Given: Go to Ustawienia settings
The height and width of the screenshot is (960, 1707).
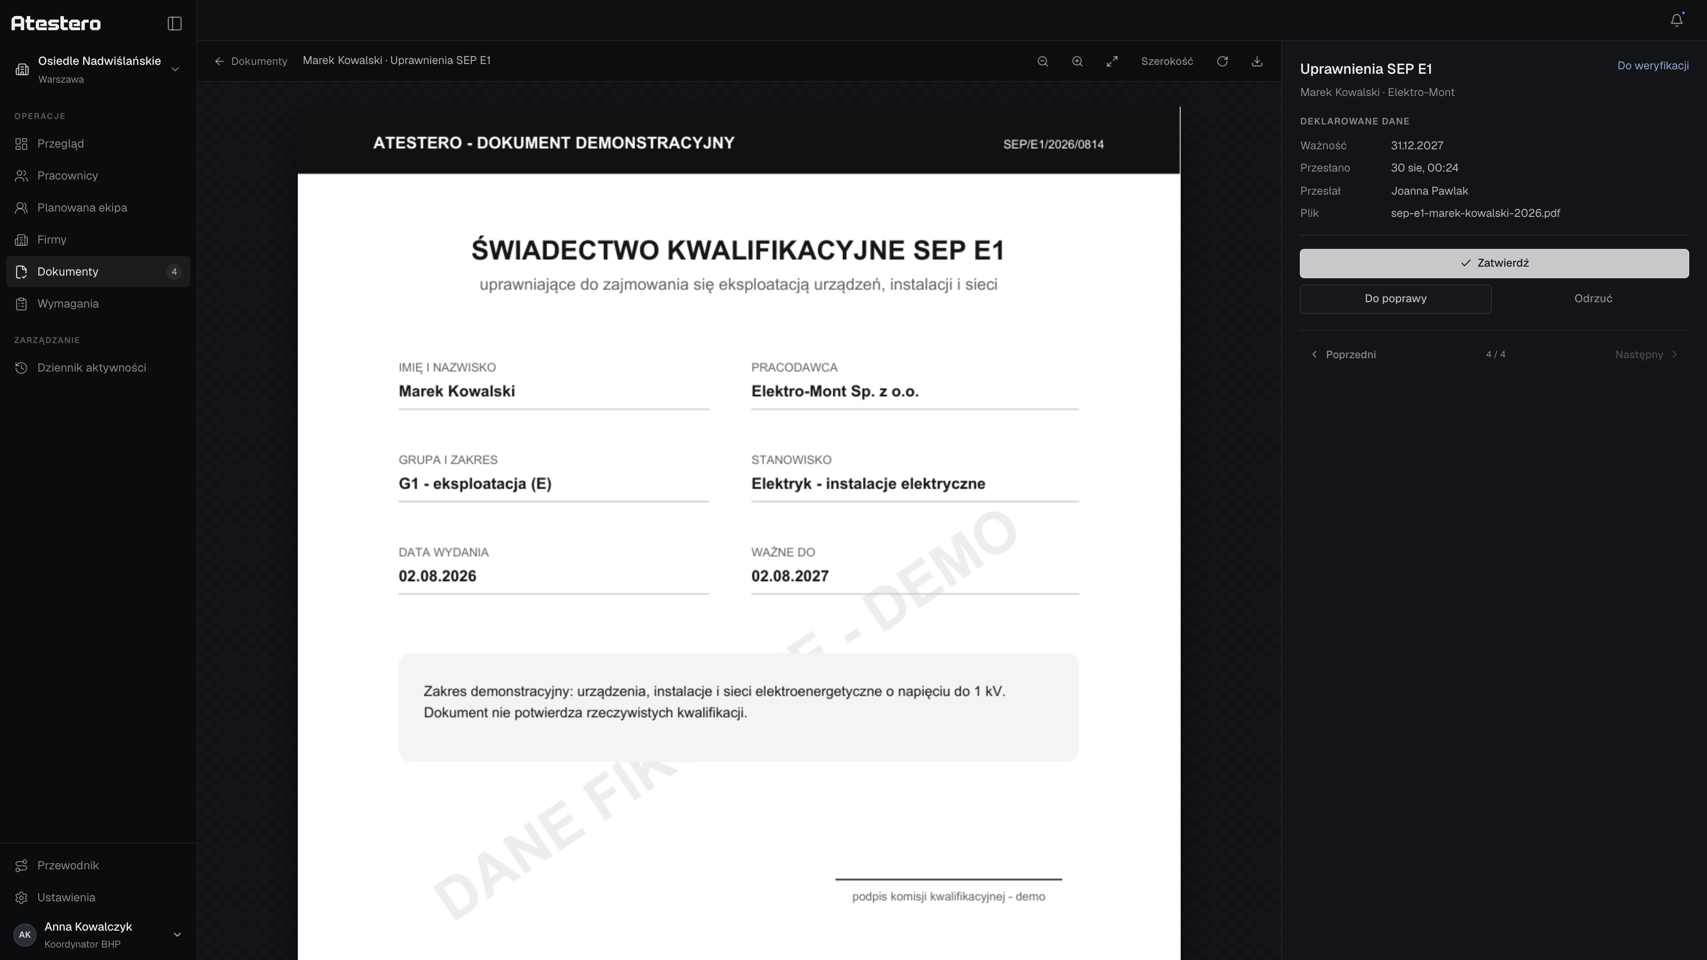Looking at the screenshot, I should [x=98, y=898].
